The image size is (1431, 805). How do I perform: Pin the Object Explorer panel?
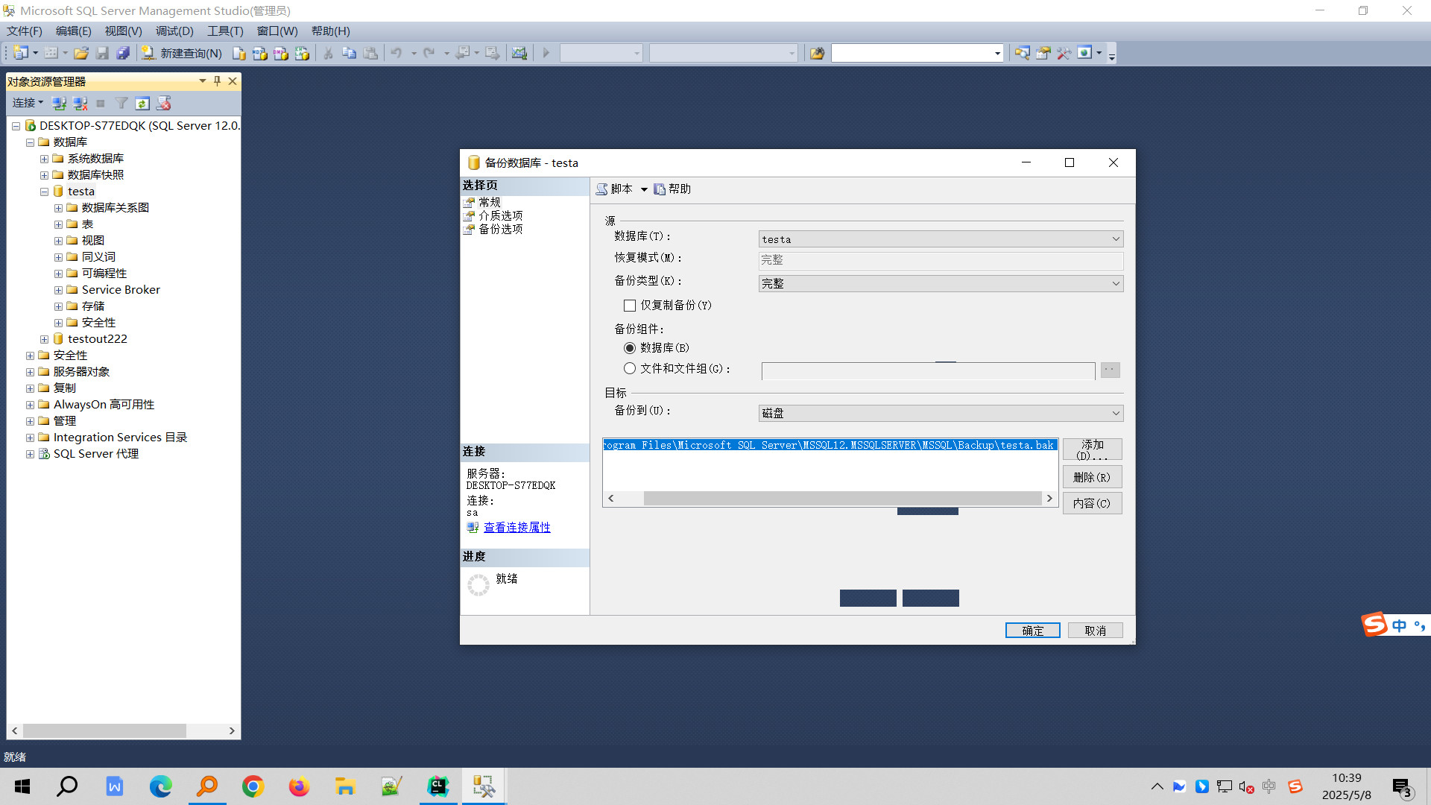click(216, 81)
